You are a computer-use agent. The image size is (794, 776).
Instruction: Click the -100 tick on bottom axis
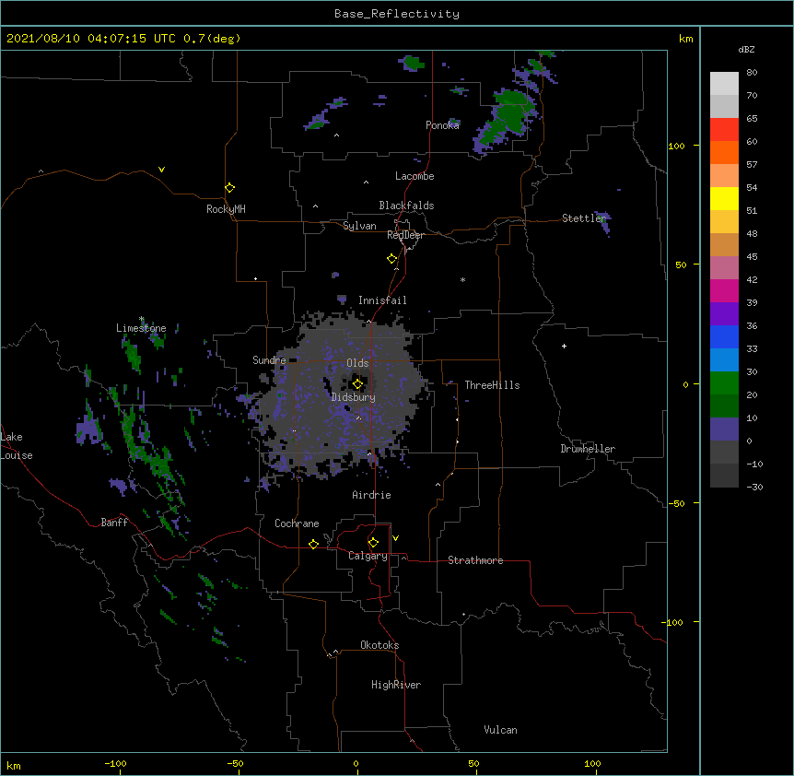(115, 763)
